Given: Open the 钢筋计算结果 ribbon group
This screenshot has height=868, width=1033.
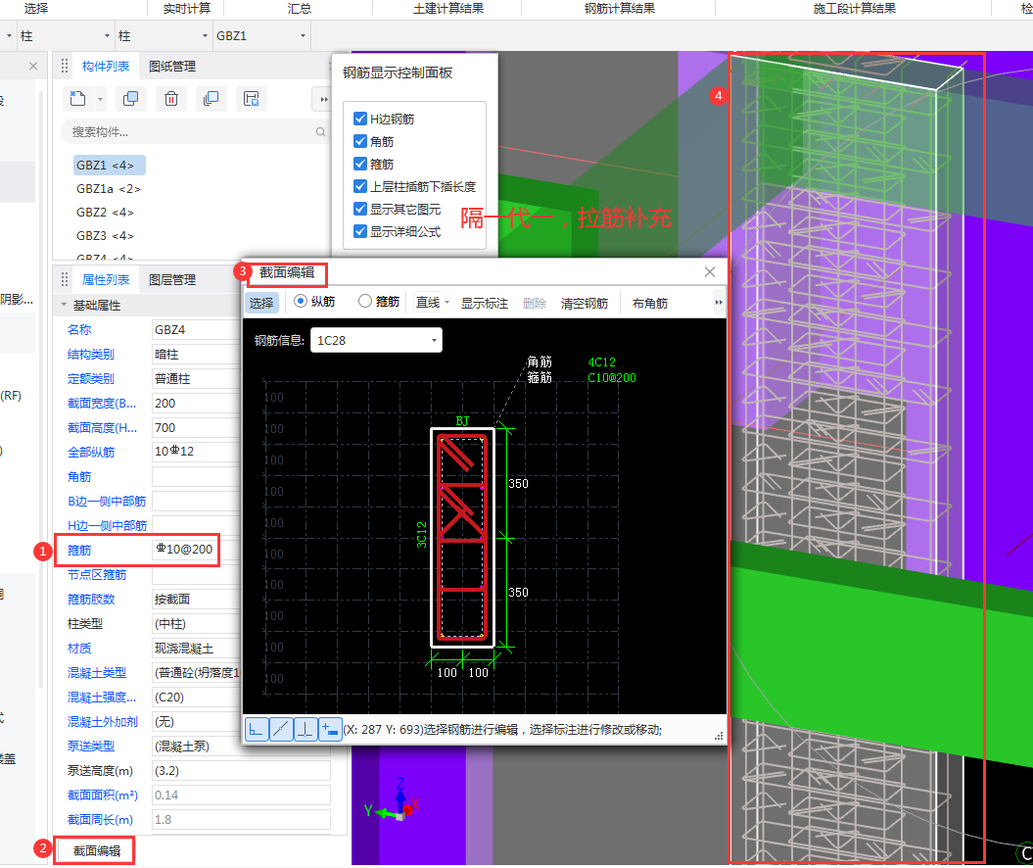Looking at the screenshot, I should [619, 8].
